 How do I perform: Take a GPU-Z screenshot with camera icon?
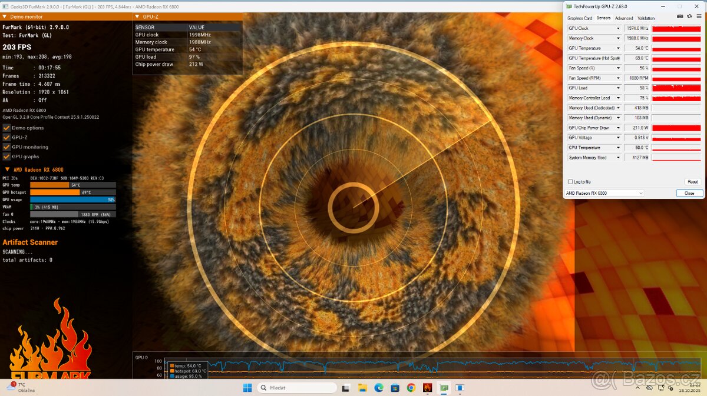coord(680,18)
